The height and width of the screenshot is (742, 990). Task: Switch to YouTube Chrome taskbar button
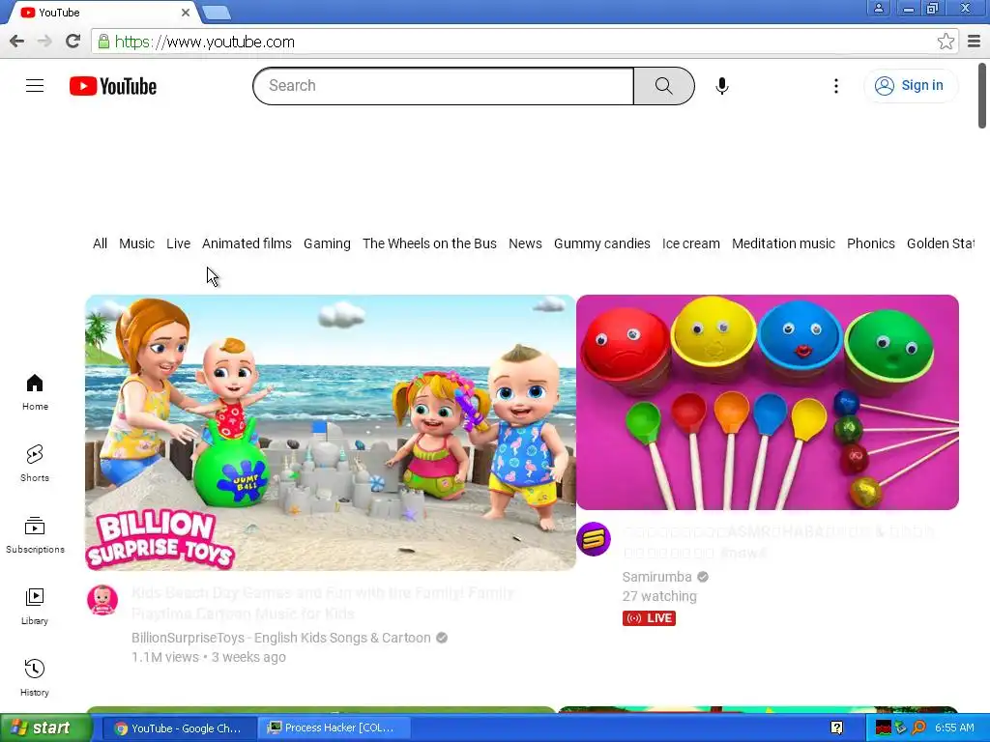(x=179, y=728)
